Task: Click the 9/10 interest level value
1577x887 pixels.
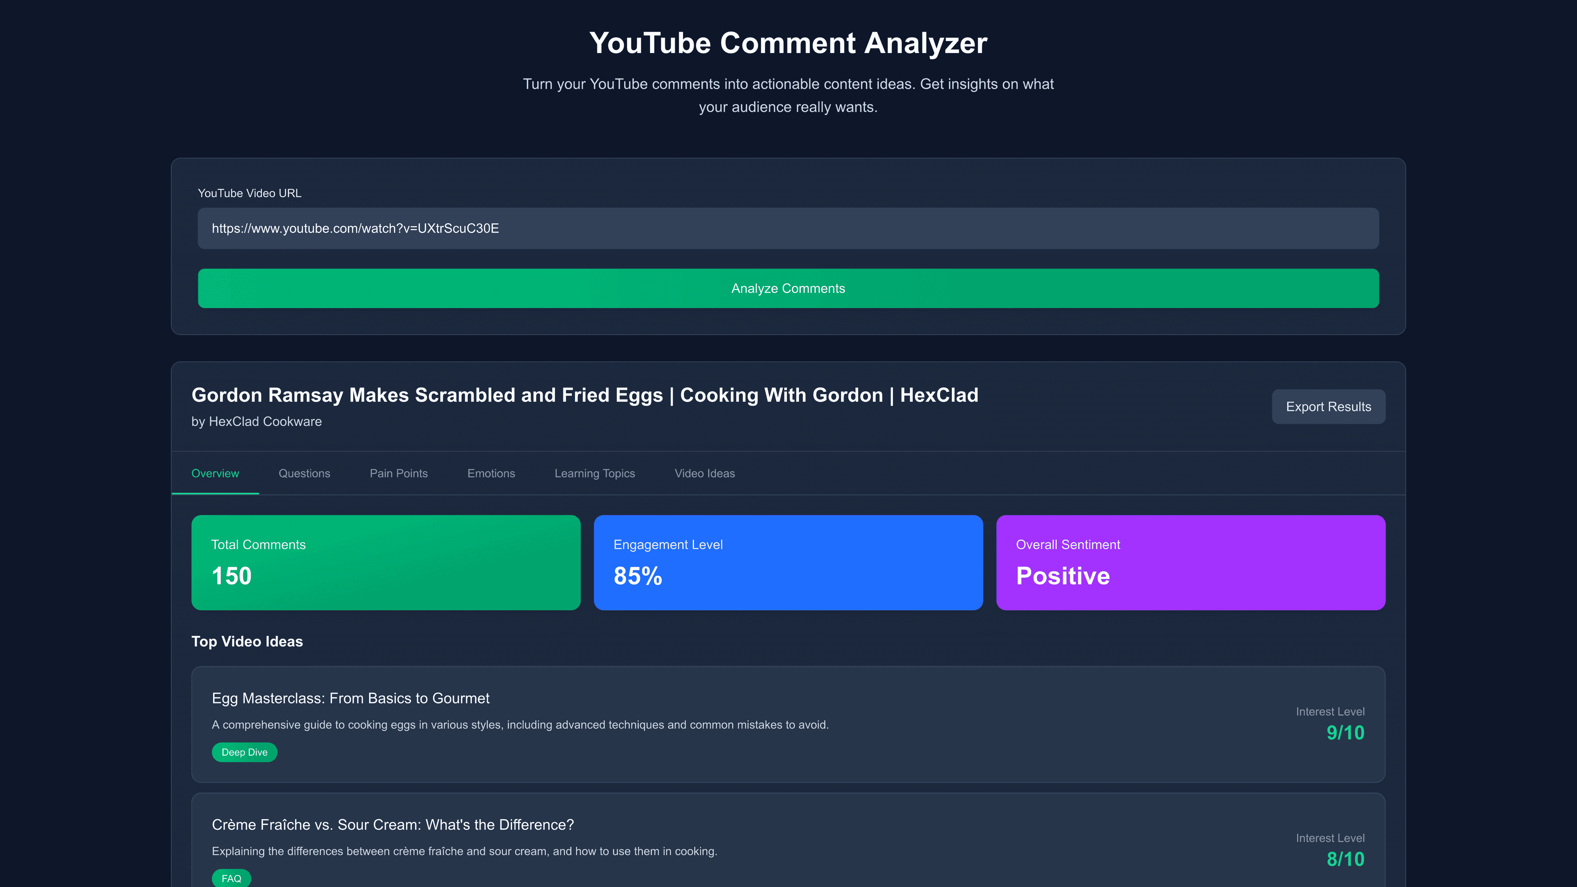Action: pyautogui.click(x=1345, y=733)
